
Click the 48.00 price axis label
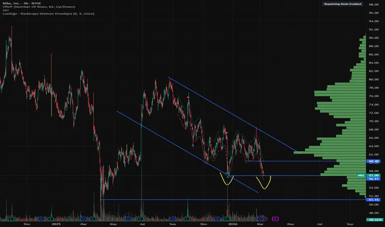click(373, 213)
